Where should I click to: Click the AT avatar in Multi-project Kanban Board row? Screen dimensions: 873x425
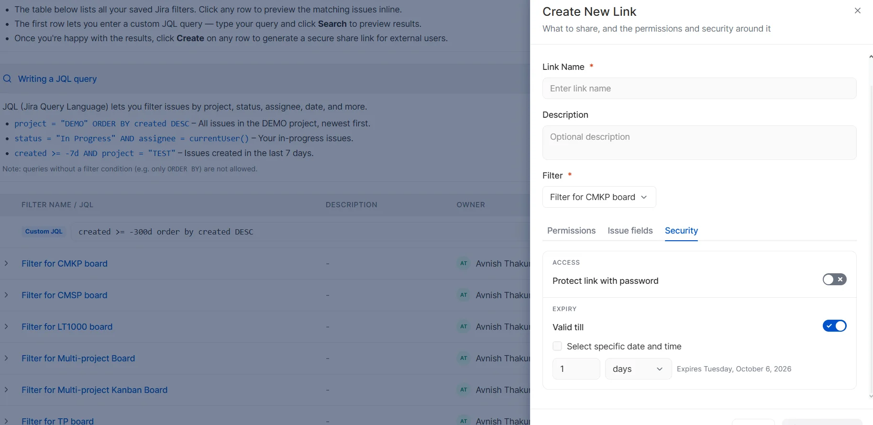point(464,390)
